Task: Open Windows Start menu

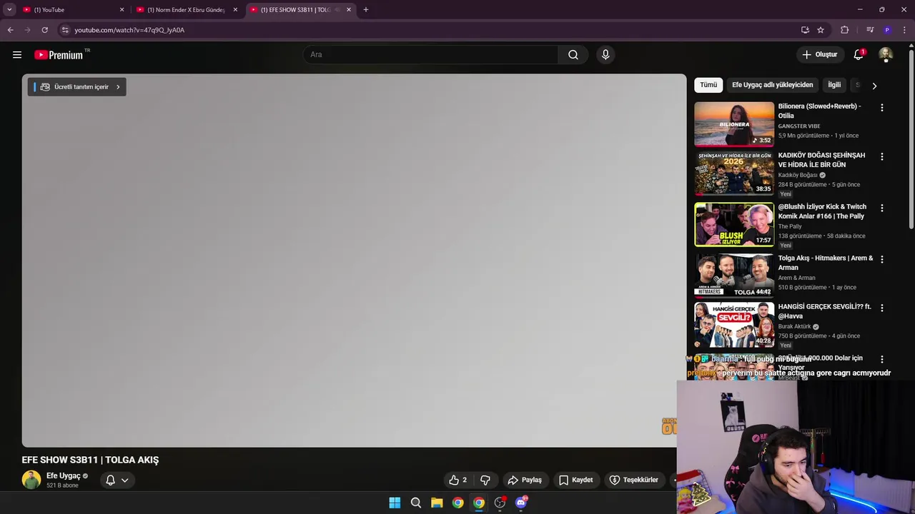Action: [395, 503]
